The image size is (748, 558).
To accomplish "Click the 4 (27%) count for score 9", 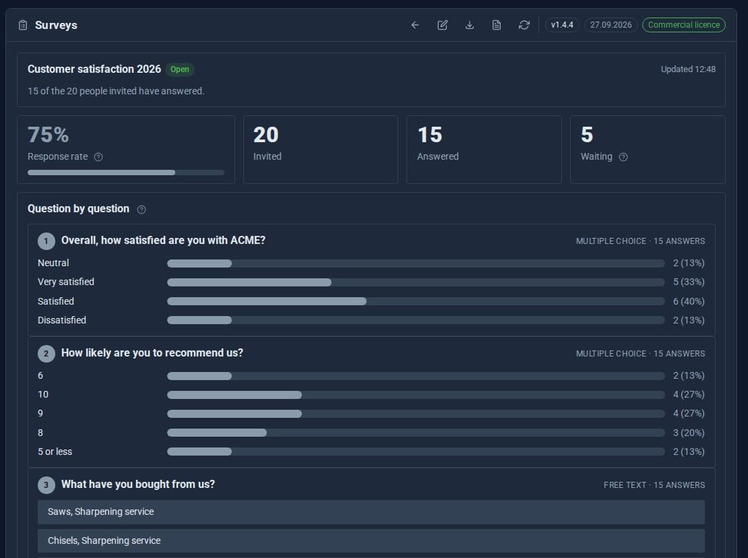I will pyautogui.click(x=689, y=414).
